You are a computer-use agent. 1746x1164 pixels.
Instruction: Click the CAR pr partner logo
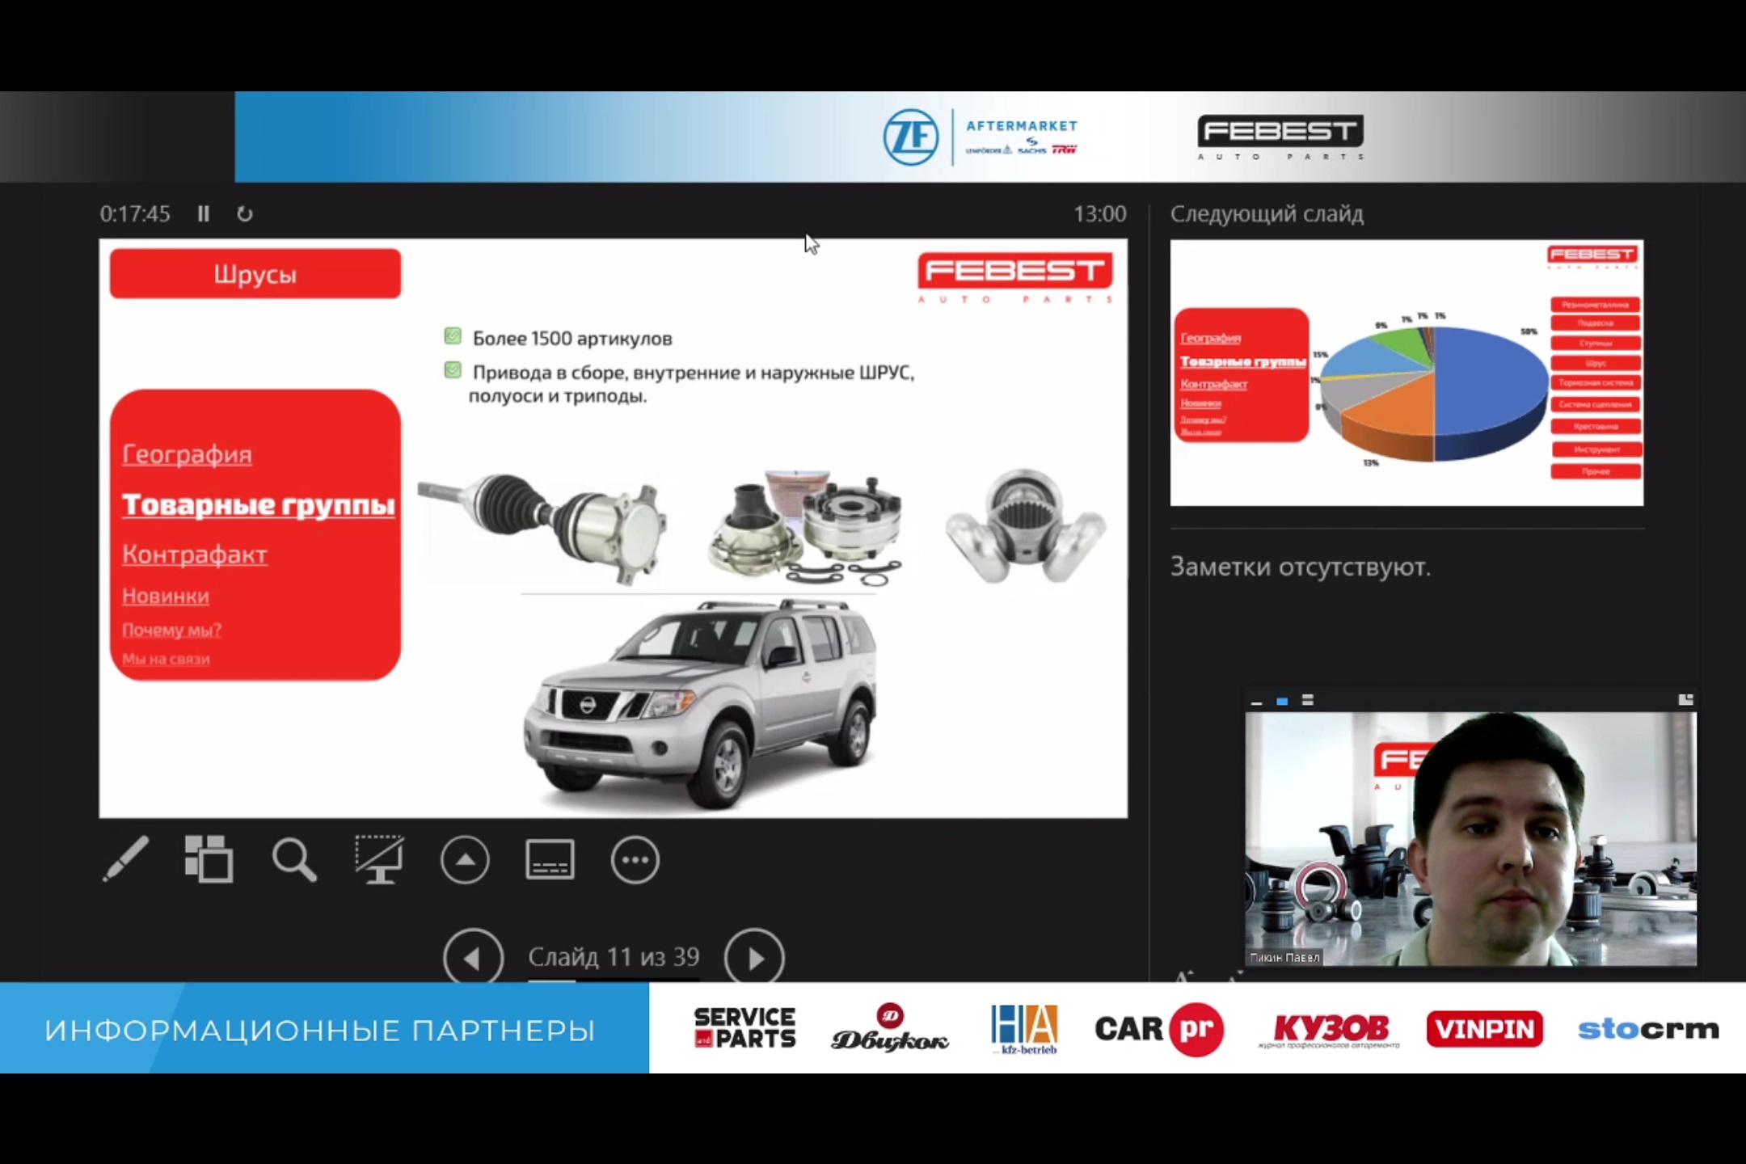tap(1159, 1029)
